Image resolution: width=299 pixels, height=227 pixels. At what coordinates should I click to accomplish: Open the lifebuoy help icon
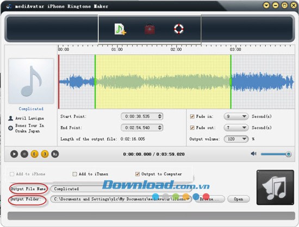click(179, 29)
